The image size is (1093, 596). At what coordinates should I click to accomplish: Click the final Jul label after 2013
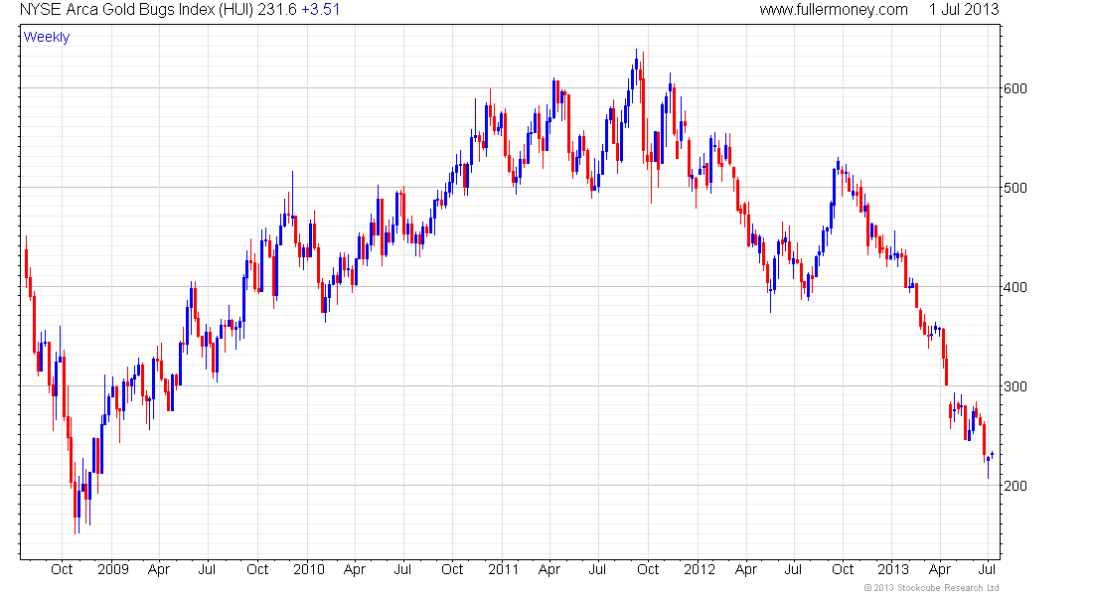tap(987, 569)
